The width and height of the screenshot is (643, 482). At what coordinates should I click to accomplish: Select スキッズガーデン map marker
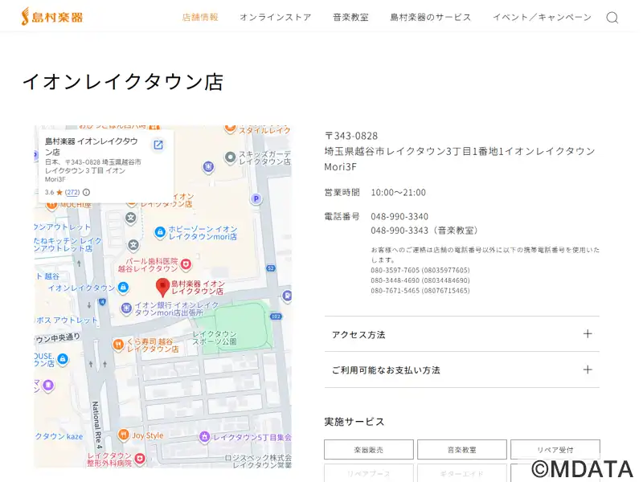(x=231, y=157)
